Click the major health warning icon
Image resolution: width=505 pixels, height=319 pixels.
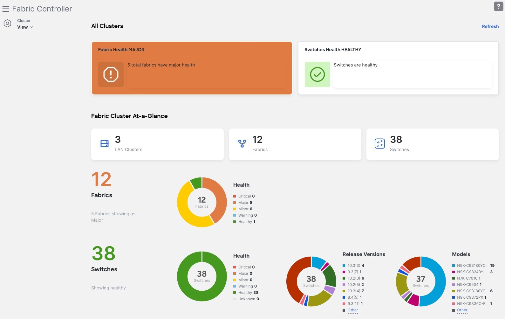[x=111, y=74]
